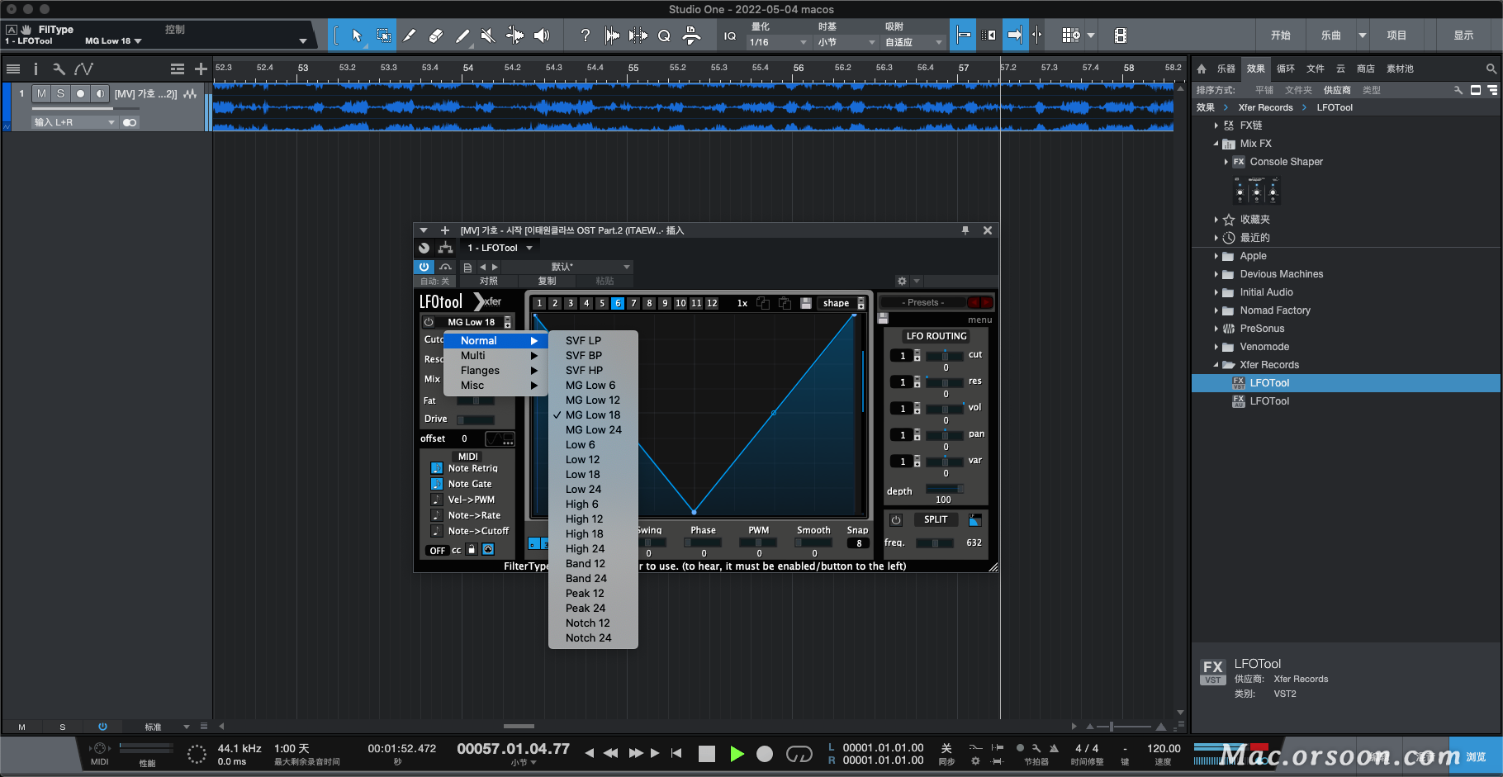Open the '1 - LFOTool' insert selector dropdown

coord(500,247)
